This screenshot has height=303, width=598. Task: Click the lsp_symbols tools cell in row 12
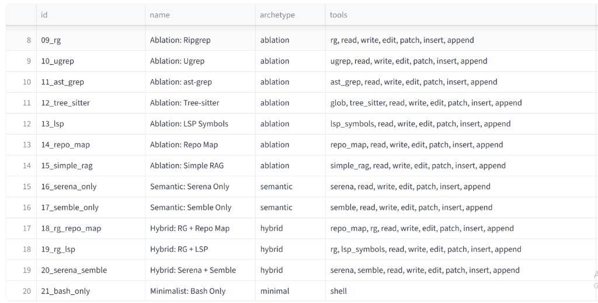coord(461,124)
